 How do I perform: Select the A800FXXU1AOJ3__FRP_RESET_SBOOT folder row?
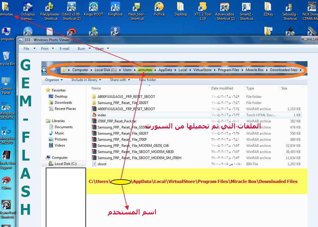coord(196,97)
